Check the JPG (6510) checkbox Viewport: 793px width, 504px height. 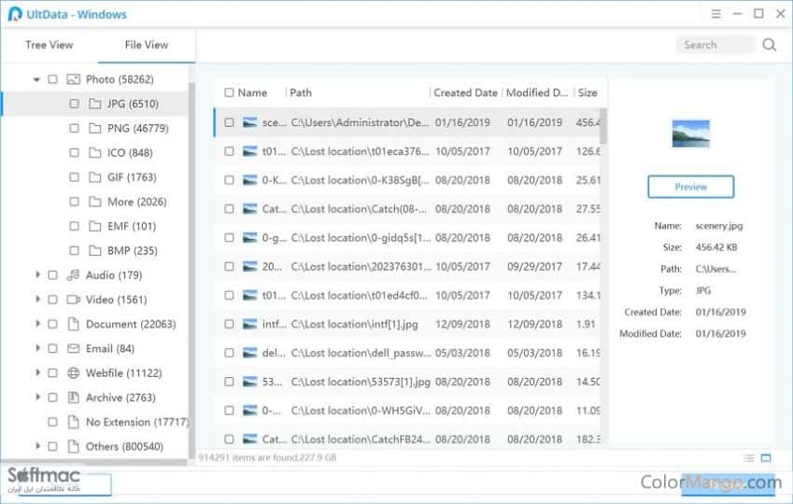click(75, 104)
